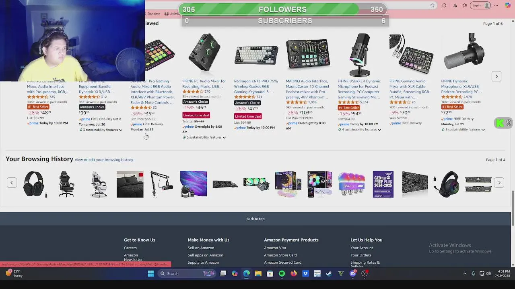Open Firefox from the taskbar
This screenshot has width=515, height=289.
294,274
